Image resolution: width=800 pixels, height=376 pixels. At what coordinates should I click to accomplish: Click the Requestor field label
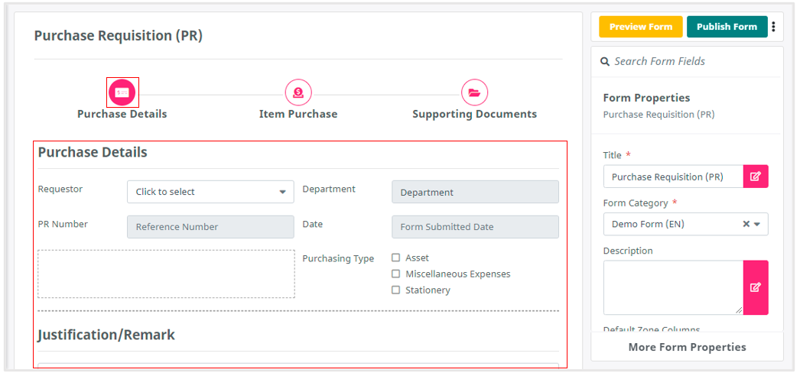click(x=60, y=189)
